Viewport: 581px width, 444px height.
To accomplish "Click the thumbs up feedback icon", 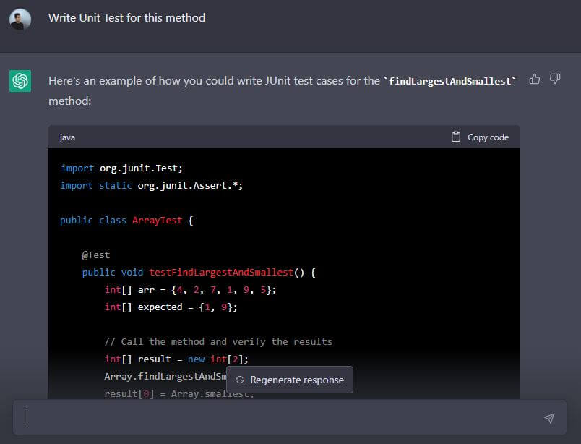I will point(535,80).
